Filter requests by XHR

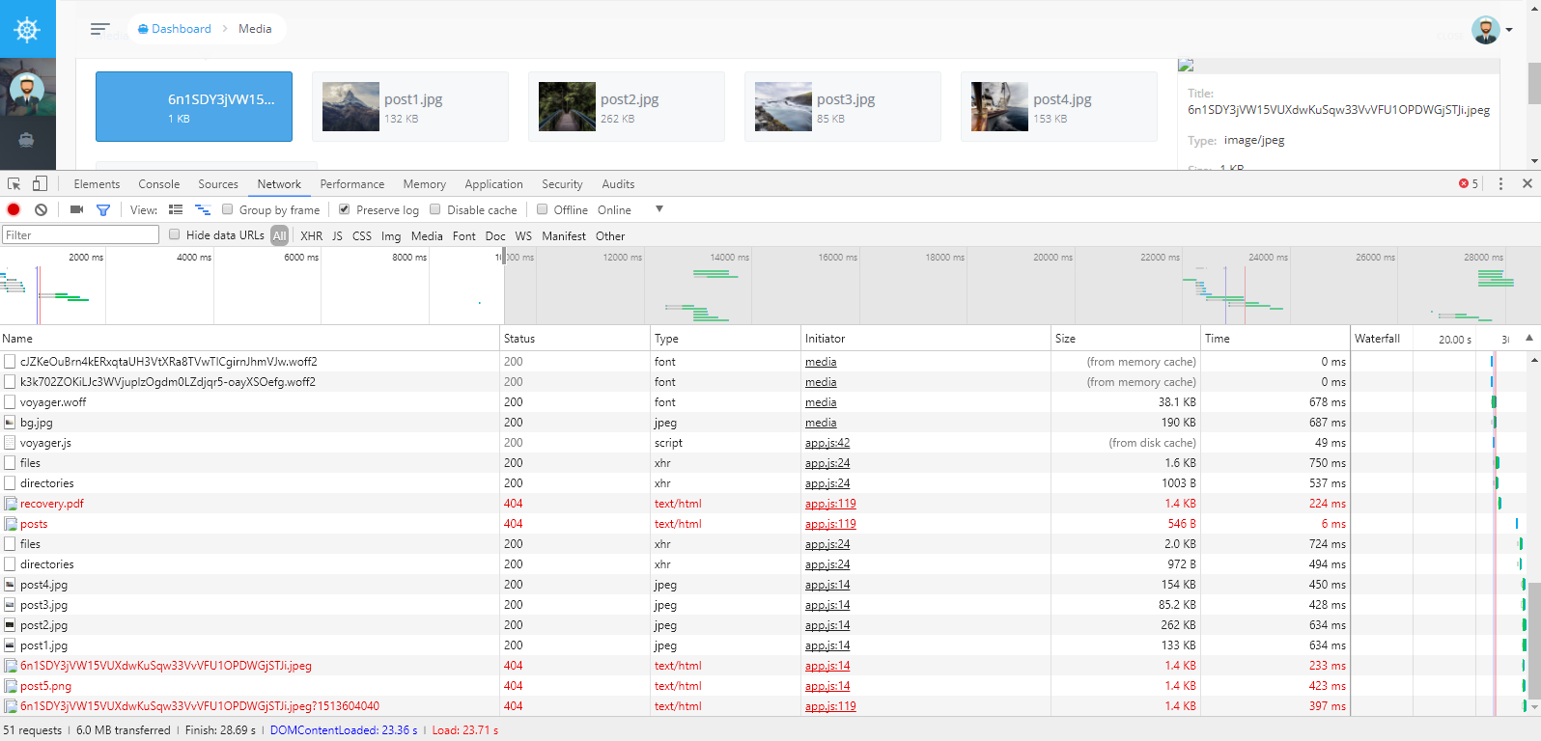pos(312,235)
